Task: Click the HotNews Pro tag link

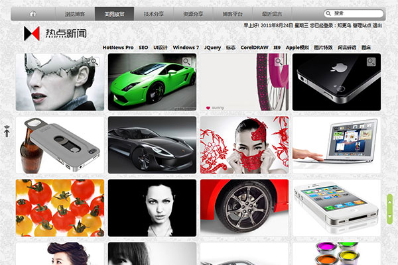Action: [x=118, y=48]
